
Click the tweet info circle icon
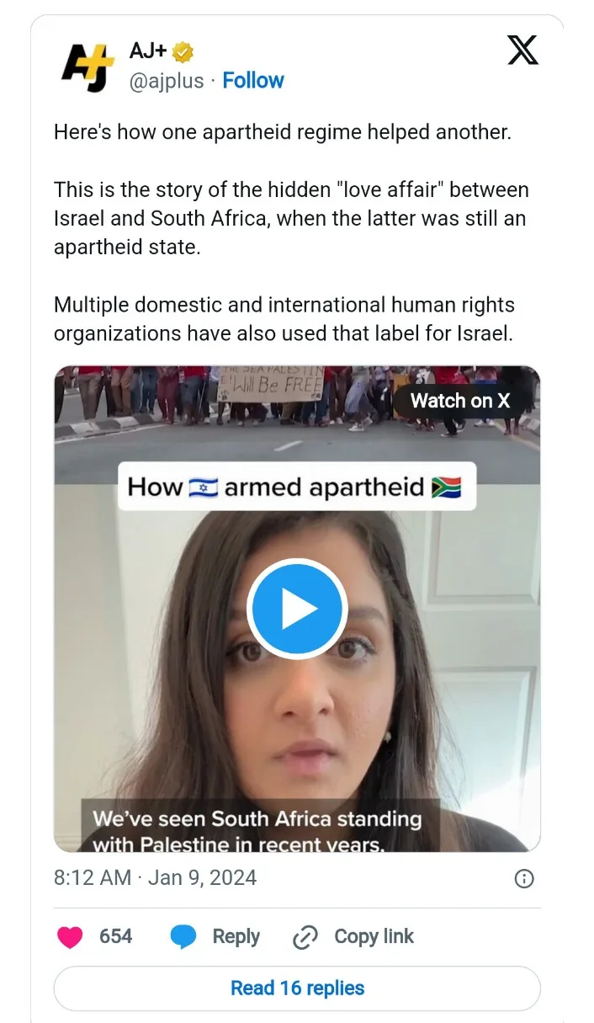pyautogui.click(x=523, y=879)
